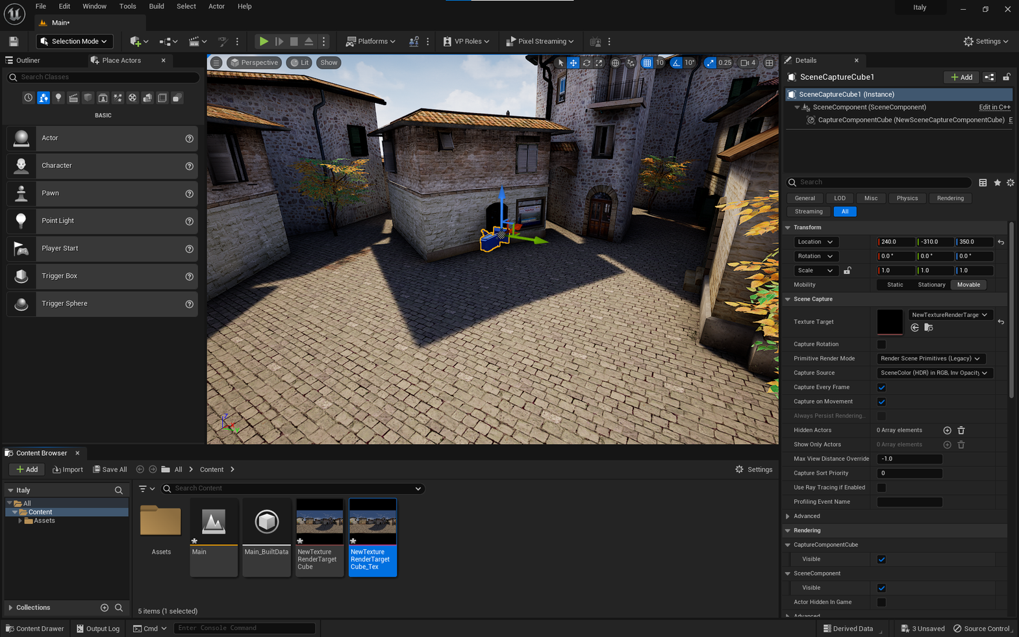This screenshot has height=637, width=1019.
Task: Set Mobility to Static
Action: [895, 285]
